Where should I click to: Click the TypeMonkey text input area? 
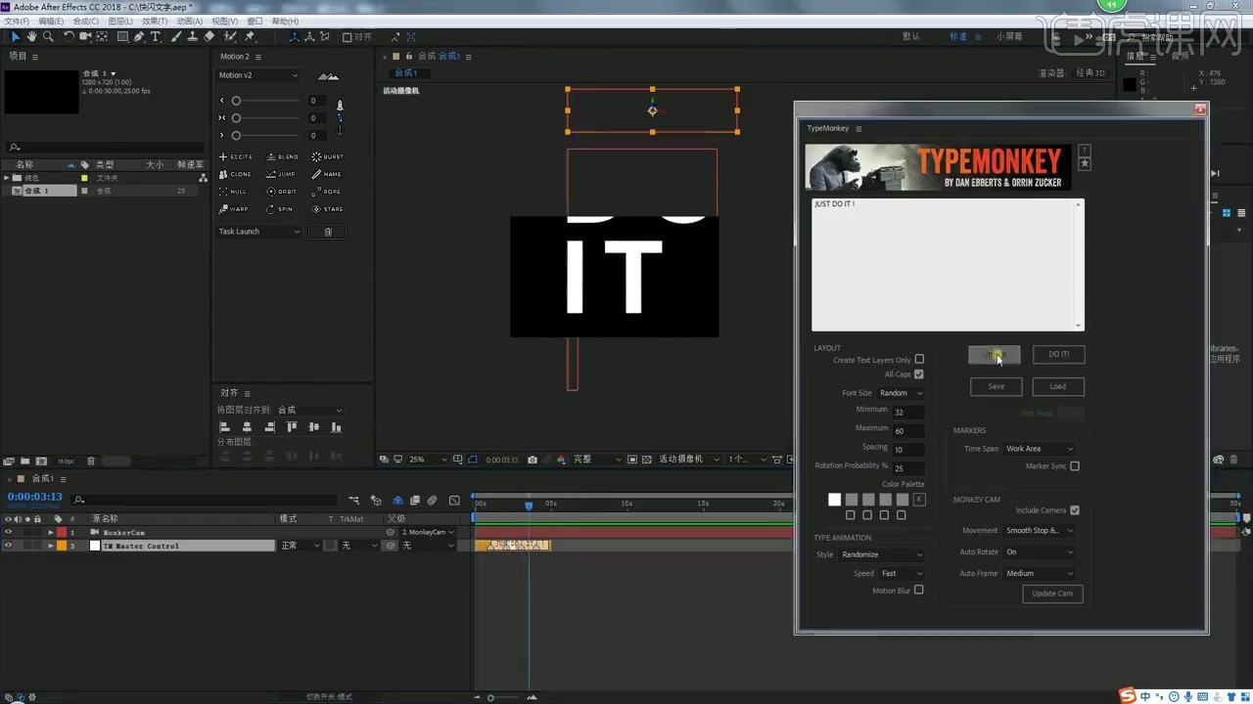[x=948, y=265]
